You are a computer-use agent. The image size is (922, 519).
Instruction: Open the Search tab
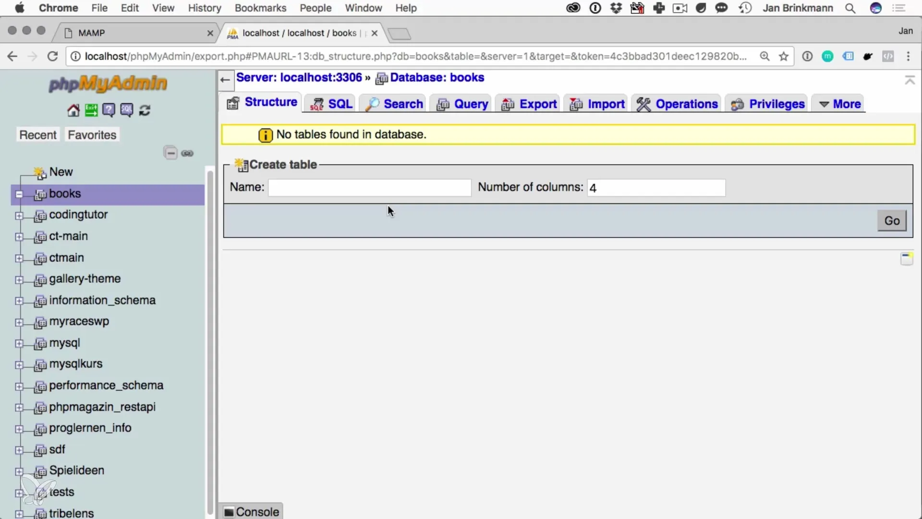394,104
